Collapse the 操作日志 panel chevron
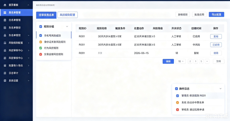 coord(221,89)
